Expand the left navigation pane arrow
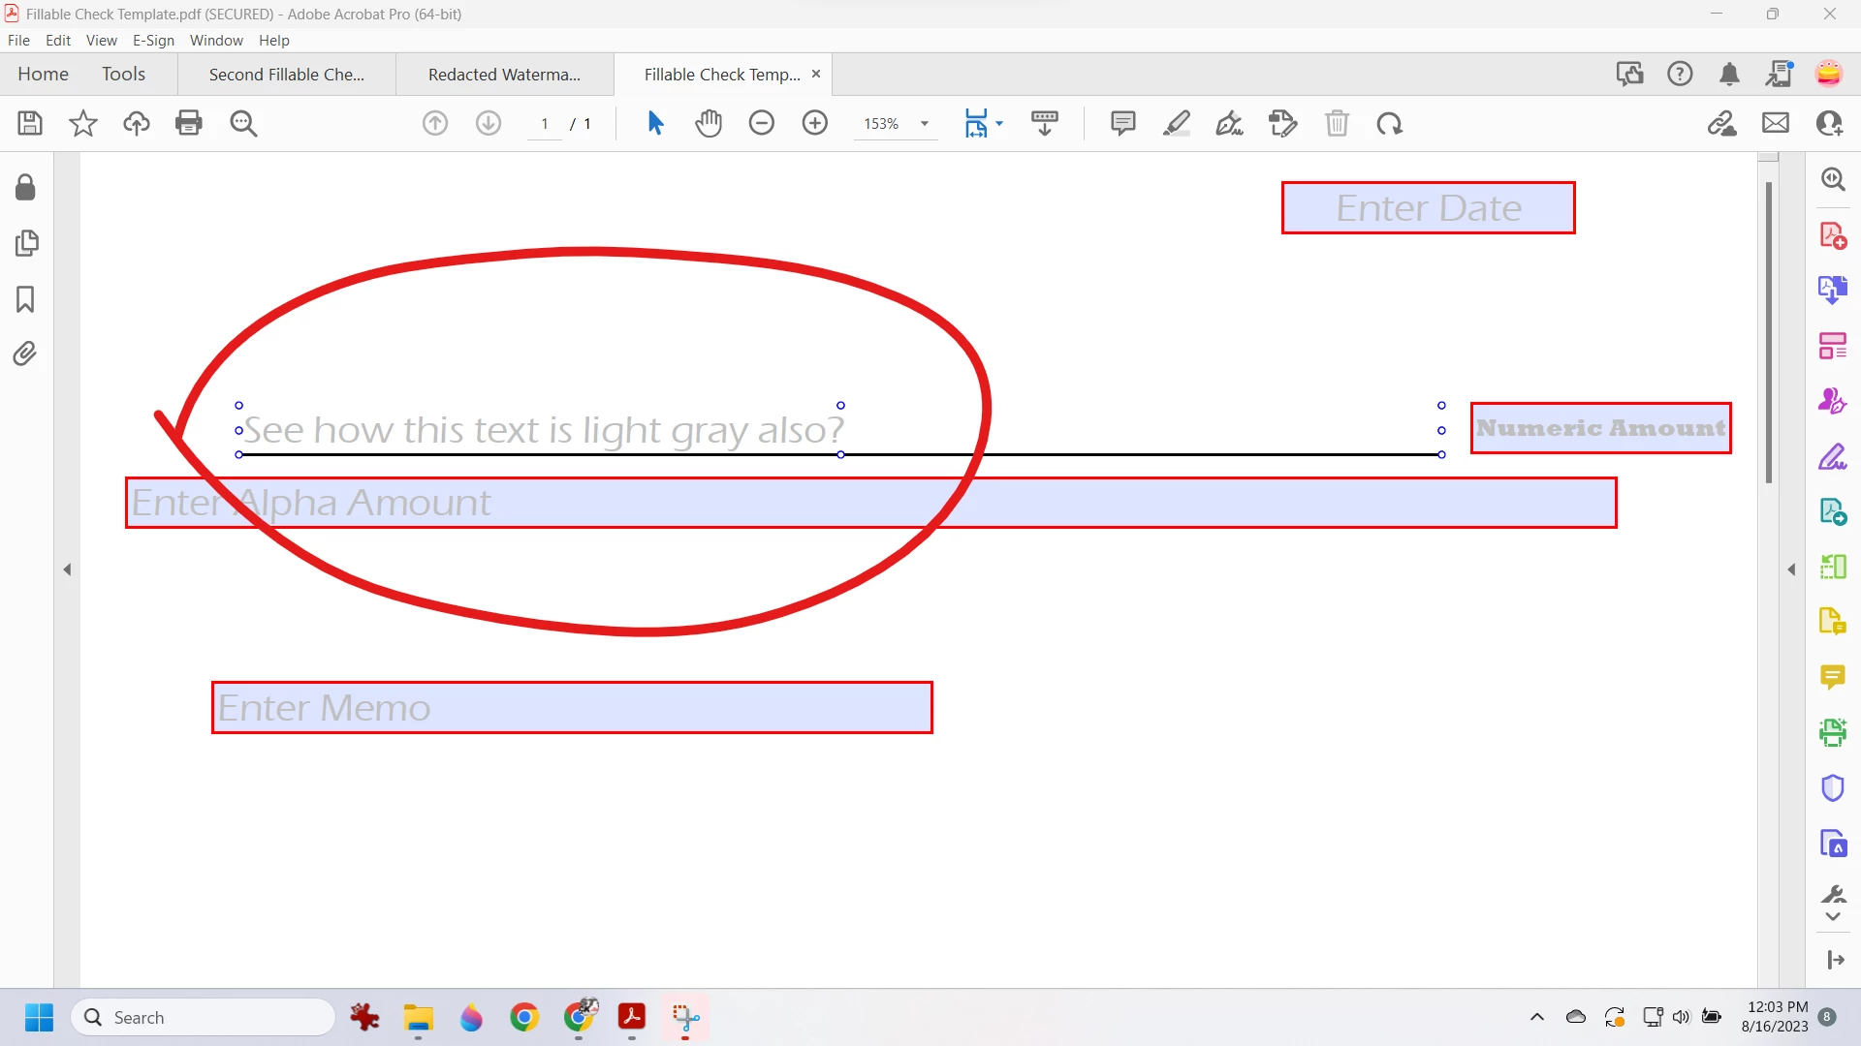Image resolution: width=1861 pixels, height=1046 pixels. tap(67, 569)
